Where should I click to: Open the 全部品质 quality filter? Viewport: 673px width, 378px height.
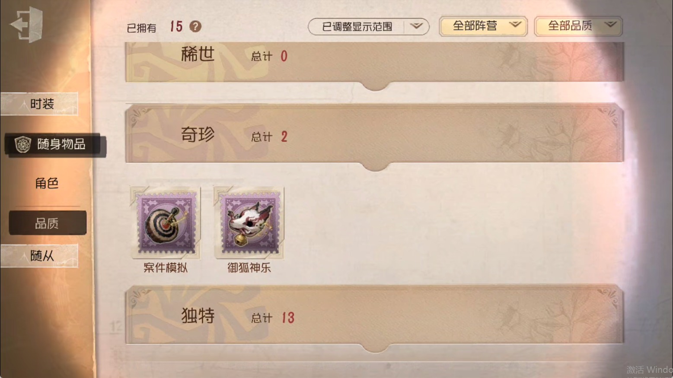click(578, 26)
